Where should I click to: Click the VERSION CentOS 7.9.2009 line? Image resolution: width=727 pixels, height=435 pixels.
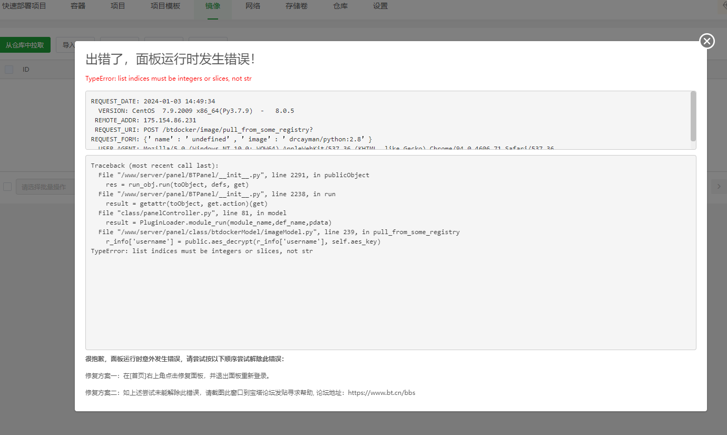(x=196, y=111)
